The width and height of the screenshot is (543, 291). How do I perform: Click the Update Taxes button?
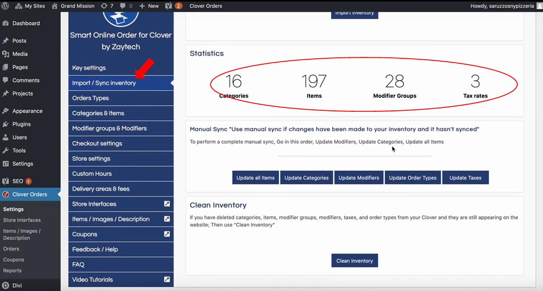465,178
